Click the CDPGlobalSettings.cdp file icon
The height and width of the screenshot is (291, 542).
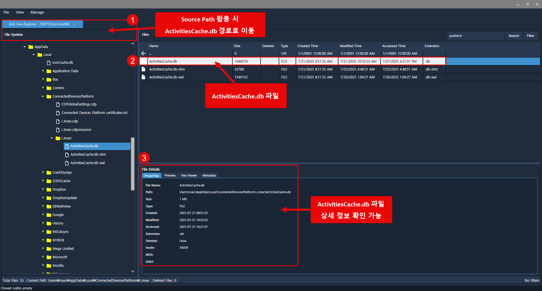coord(58,105)
